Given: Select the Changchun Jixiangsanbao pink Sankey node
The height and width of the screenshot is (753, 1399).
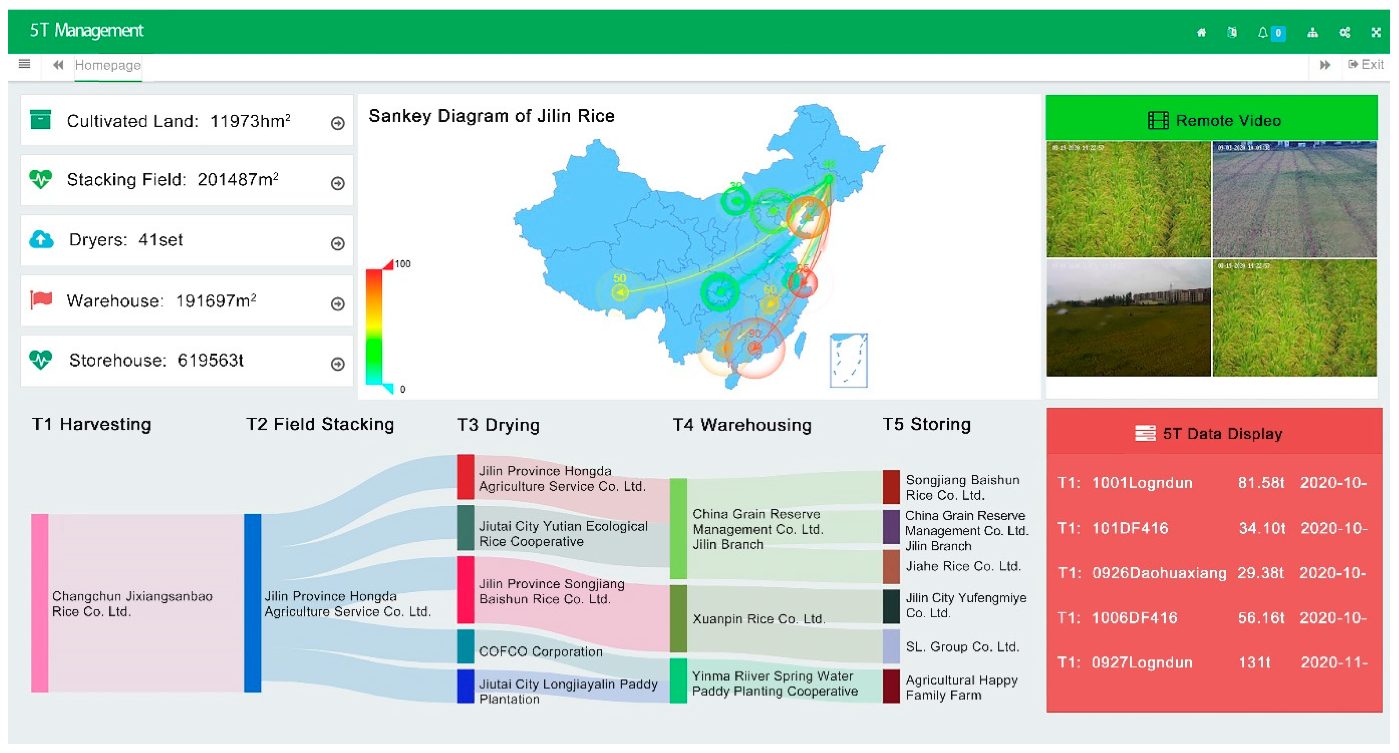Looking at the screenshot, I should [x=40, y=603].
